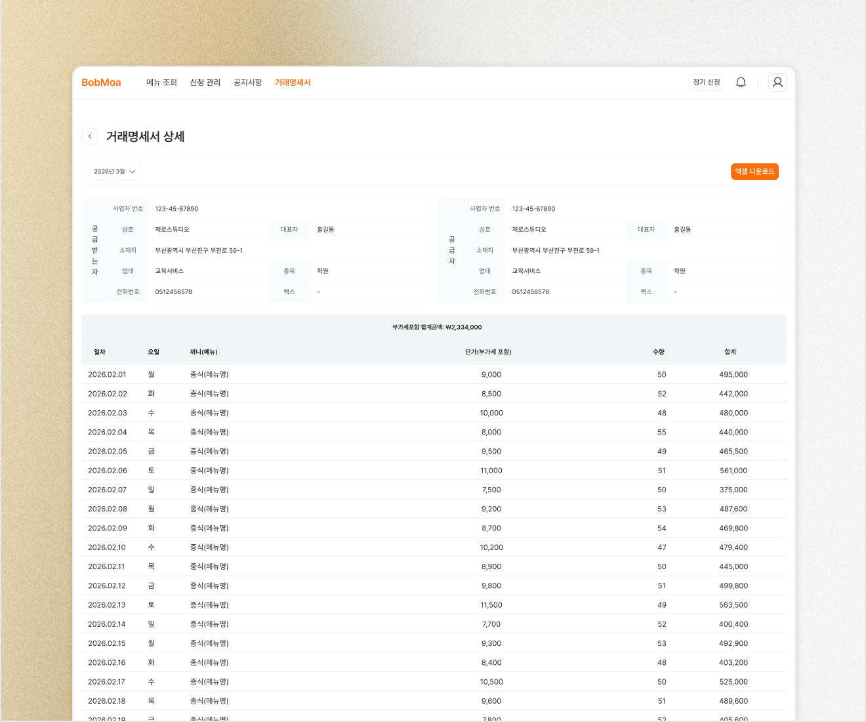The image size is (866, 722).
Task: Select the 2026.02.03 date cell
Action: tap(108, 413)
